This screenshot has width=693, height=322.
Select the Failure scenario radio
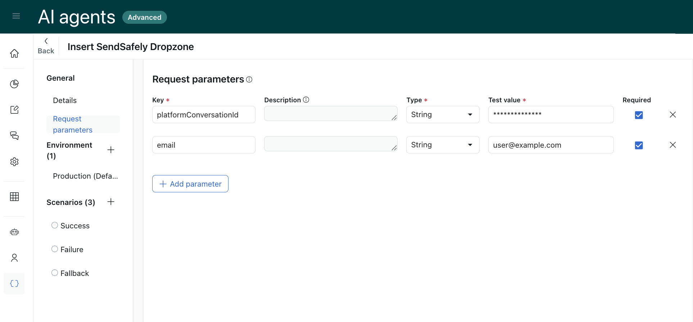coord(55,249)
